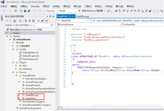Select AnimalFrame.uproject file
The width and height of the screenshot is (164, 111).
30,108
